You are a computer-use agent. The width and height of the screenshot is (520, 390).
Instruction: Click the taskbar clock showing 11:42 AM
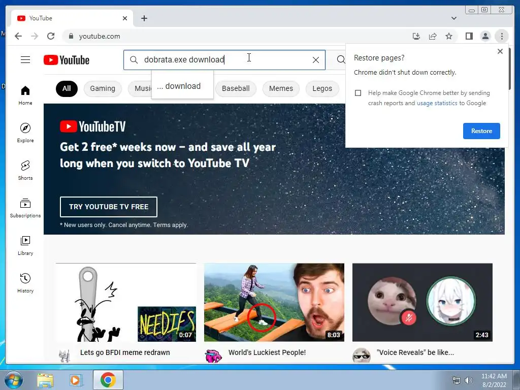tap(494, 380)
